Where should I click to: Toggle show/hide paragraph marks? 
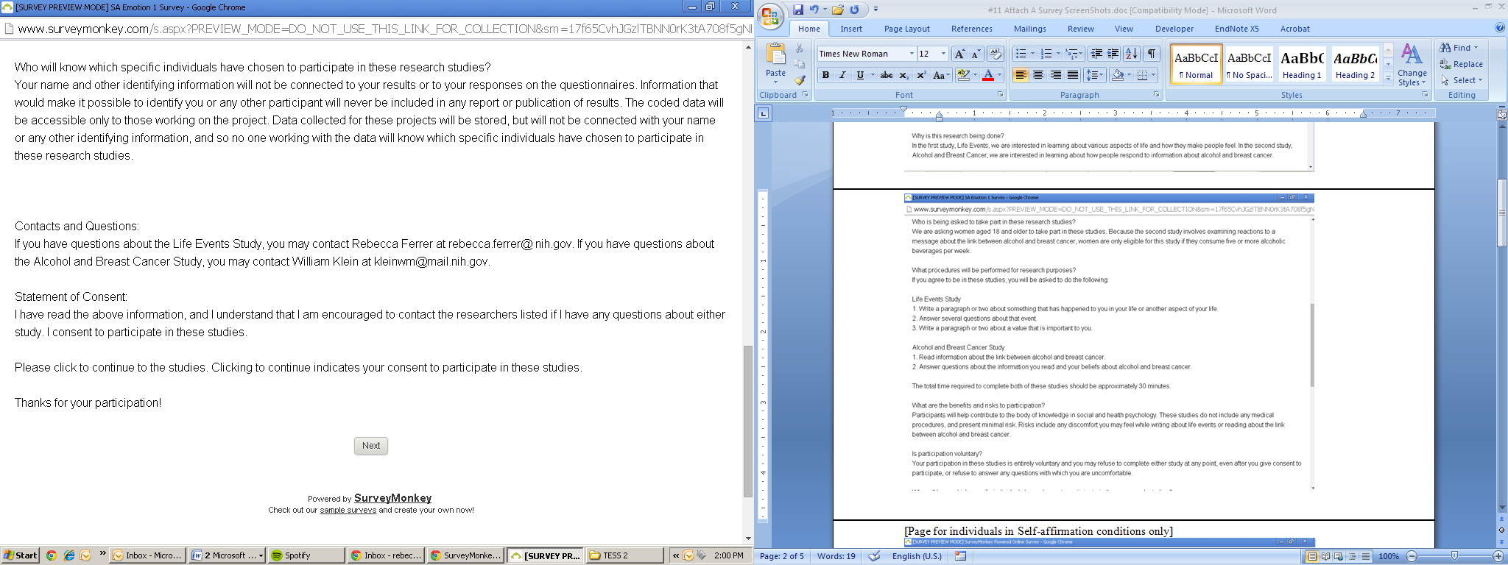coord(1152,54)
